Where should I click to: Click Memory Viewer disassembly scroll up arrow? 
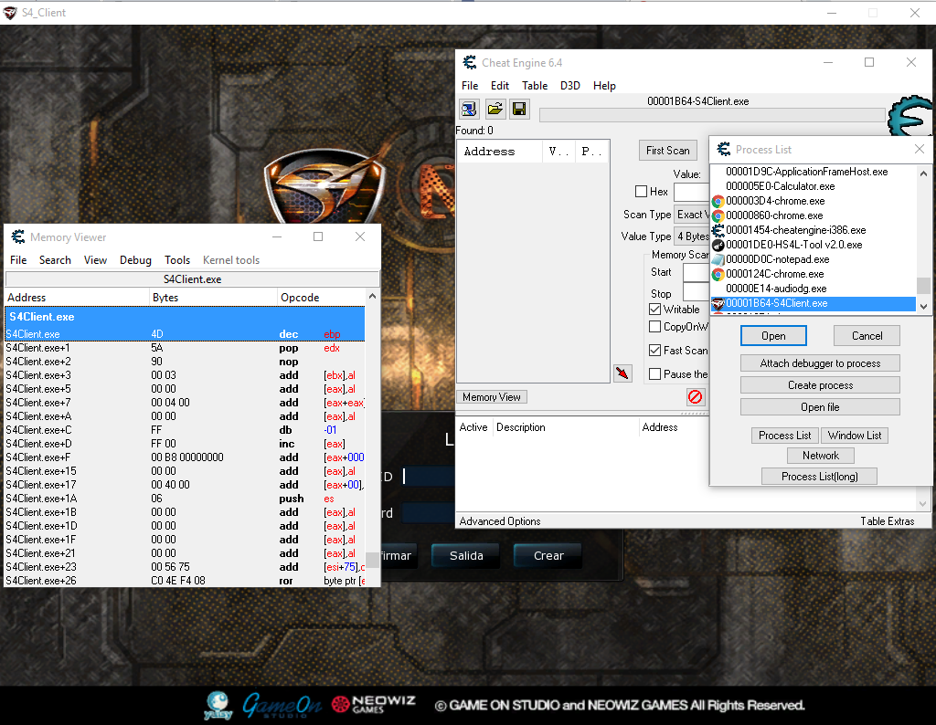[373, 297]
